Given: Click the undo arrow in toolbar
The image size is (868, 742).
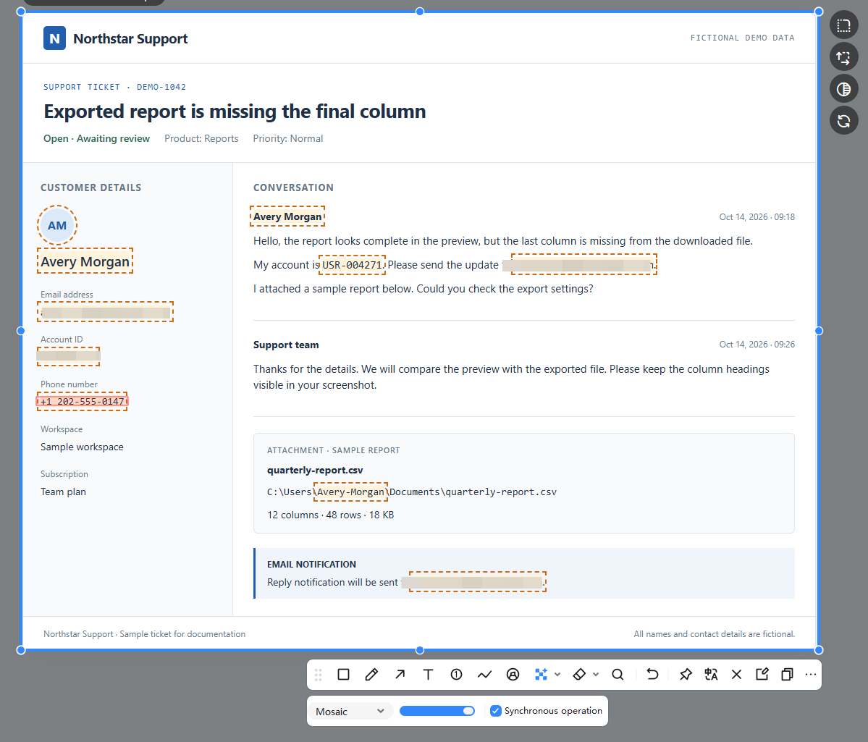Looking at the screenshot, I should (x=652, y=674).
